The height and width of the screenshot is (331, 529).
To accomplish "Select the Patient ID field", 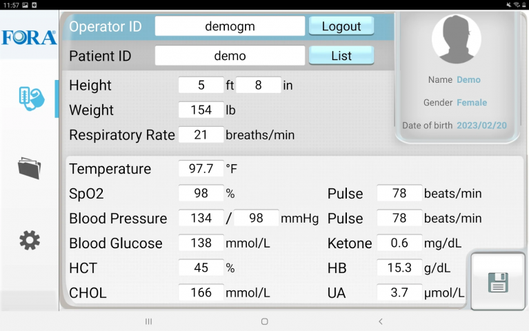I will point(230,56).
